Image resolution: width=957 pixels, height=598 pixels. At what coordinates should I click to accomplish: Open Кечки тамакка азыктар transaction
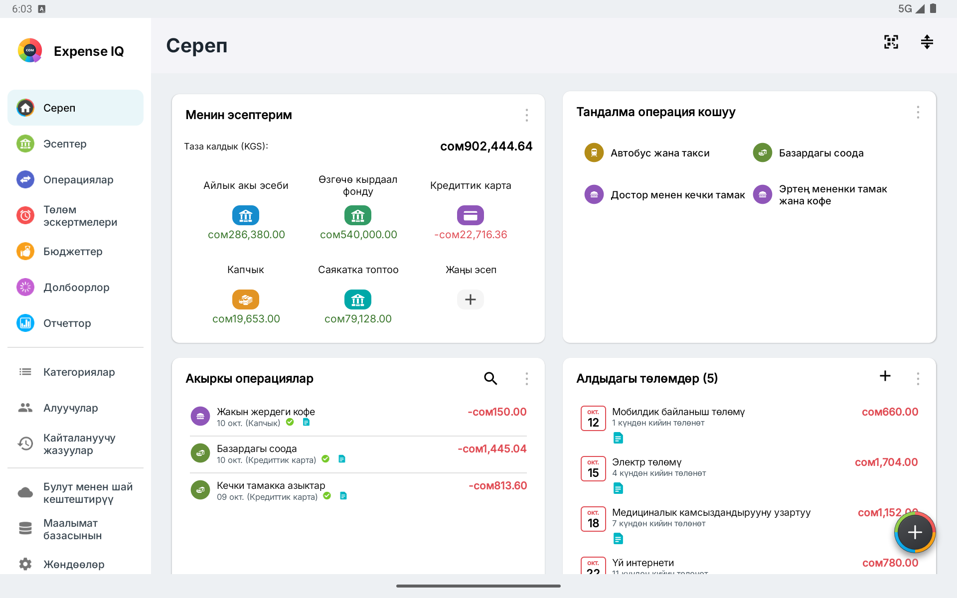pos(358,491)
